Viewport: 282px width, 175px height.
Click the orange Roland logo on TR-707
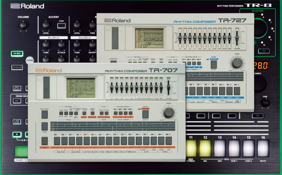click(x=49, y=70)
